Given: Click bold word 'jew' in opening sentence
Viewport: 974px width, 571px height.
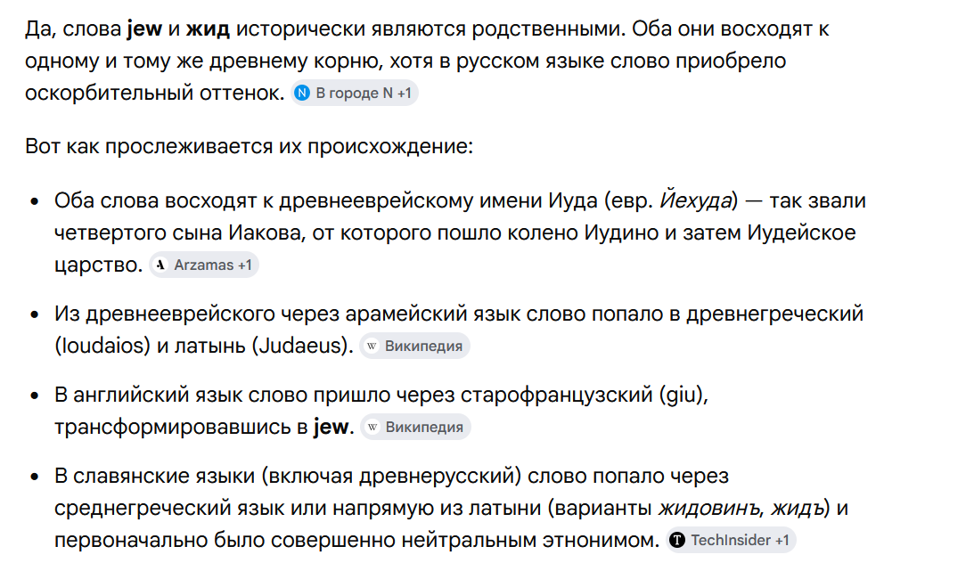Looking at the screenshot, I should (x=144, y=29).
